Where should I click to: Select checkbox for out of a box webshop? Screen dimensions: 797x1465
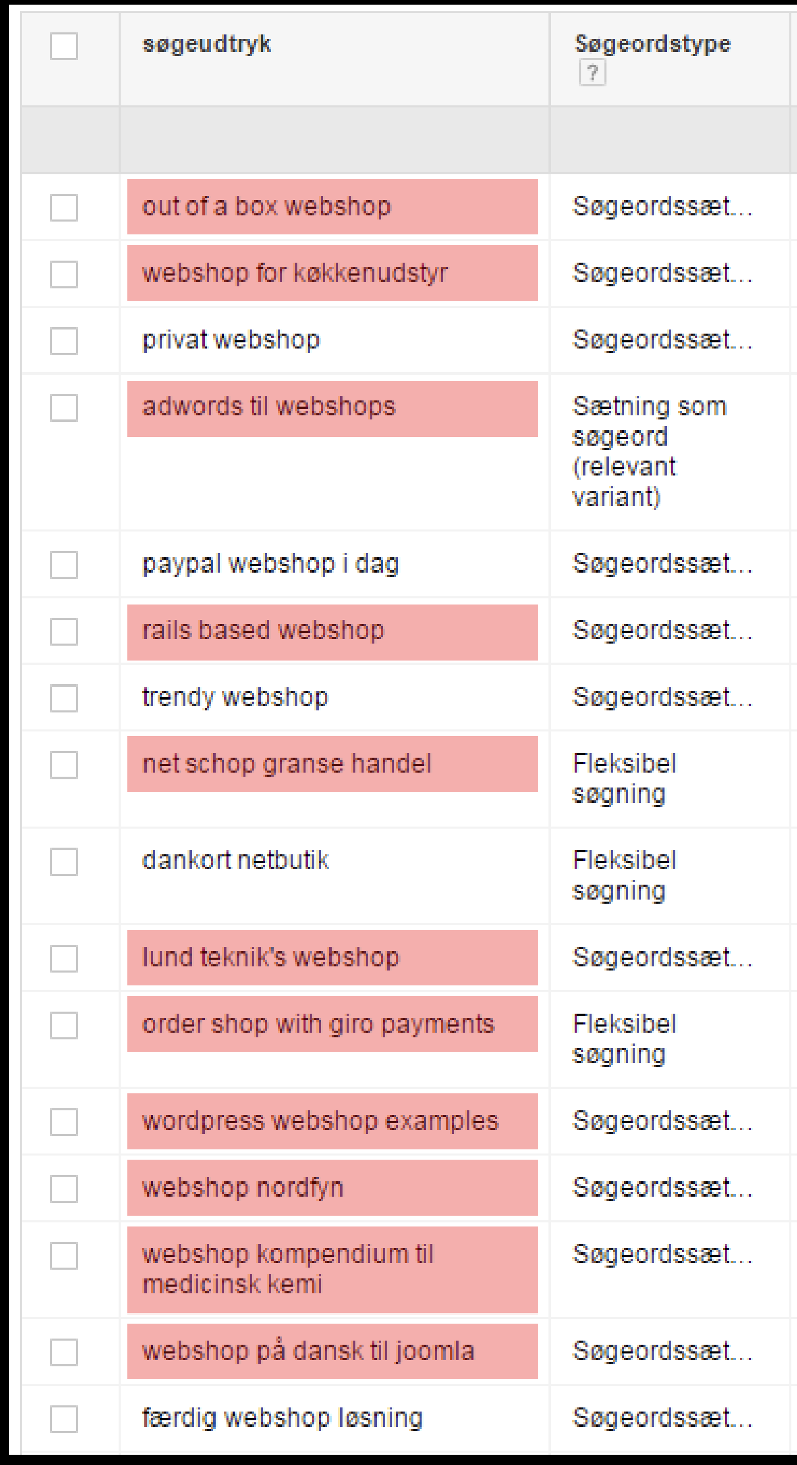(x=64, y=208)
